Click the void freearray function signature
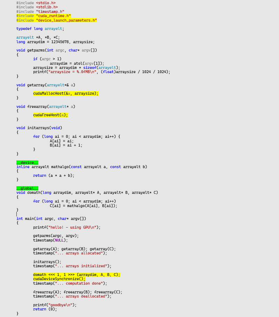This screenshot has width=279, height=317. point(46,106)
